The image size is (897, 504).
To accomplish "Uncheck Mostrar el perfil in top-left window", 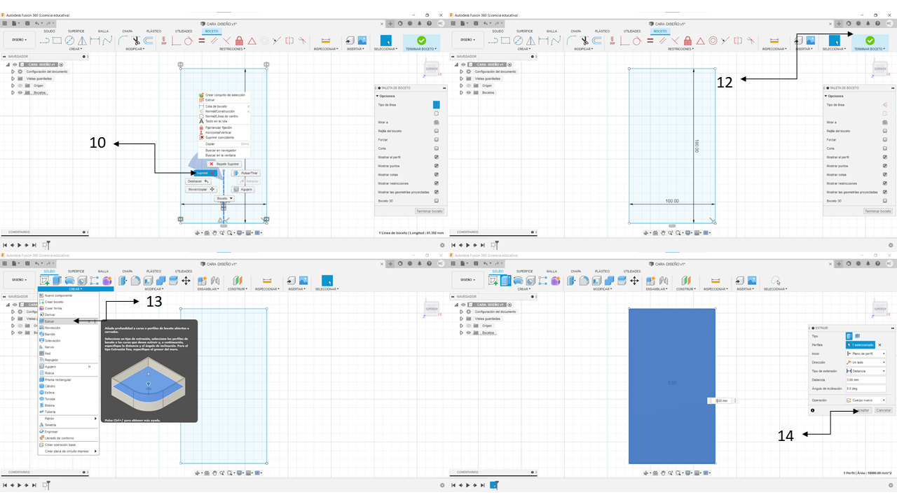I will 436,157.
